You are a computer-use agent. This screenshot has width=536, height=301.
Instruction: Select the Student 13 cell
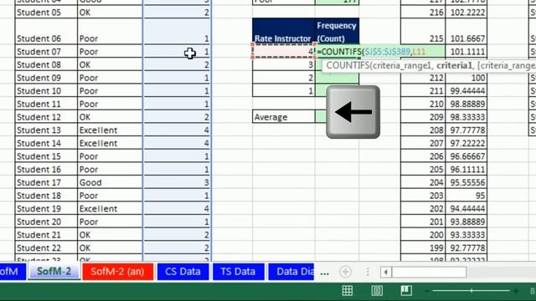click(46, 130)
